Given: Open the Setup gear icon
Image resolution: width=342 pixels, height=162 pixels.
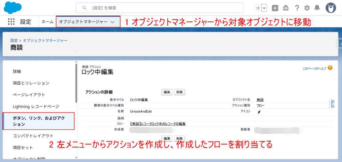Looking at the screenshot, I should pos(307,8).
